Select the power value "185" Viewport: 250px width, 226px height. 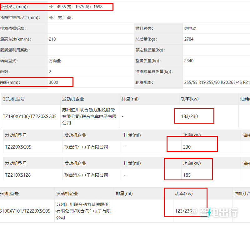187,175
